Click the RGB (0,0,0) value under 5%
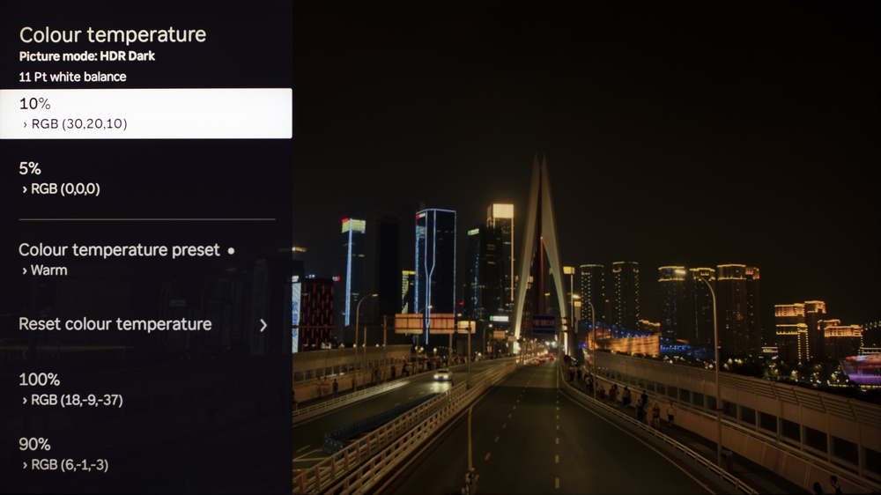This screenshot has height=495, width=881. point(65,188)
